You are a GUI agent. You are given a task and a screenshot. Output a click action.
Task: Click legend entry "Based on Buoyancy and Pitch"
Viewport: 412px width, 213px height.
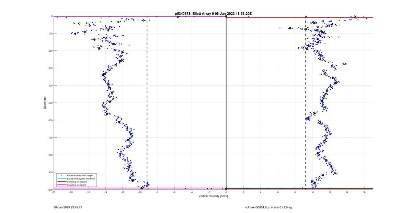pos(81,179)
